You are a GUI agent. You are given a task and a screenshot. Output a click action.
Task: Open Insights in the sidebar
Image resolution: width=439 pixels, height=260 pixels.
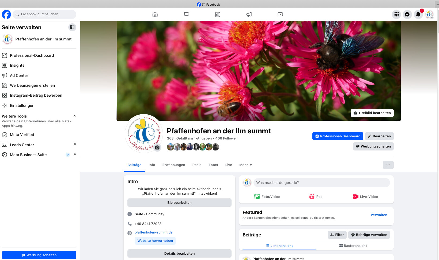(17, 65)
